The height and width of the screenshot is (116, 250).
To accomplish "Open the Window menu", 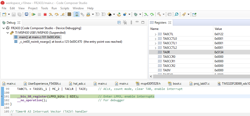I will click(78, 8).
